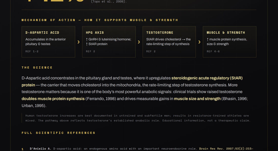The image size is (278, 151).
Task: Click Full Scientific References heading
Action: [59, 133]
